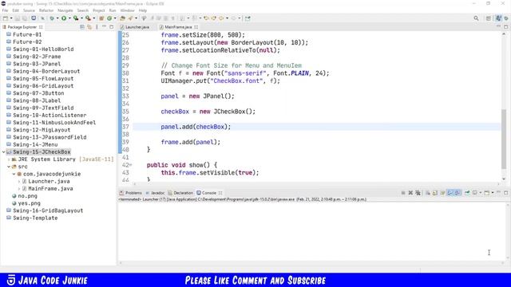This screenshot has width=511, height=287.
Task: Minimize the Package Explorer view
Action: tap(104, 26)
